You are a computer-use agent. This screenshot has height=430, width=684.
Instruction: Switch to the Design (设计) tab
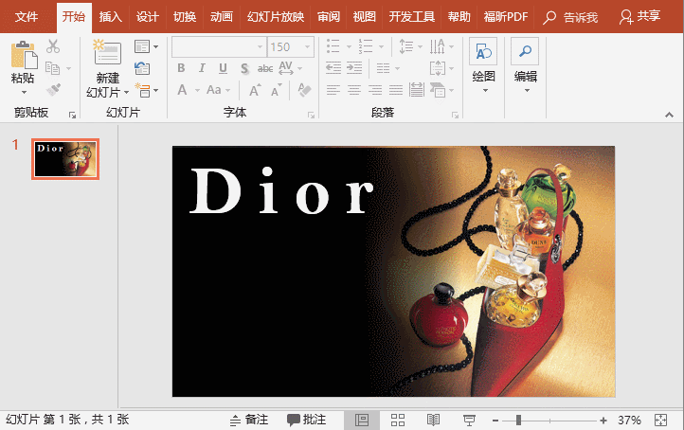coord(147,17)
